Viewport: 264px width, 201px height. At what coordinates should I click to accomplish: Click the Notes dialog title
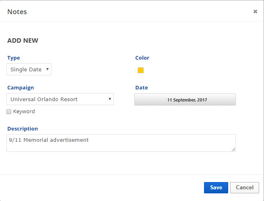click(x=17, y=12)
